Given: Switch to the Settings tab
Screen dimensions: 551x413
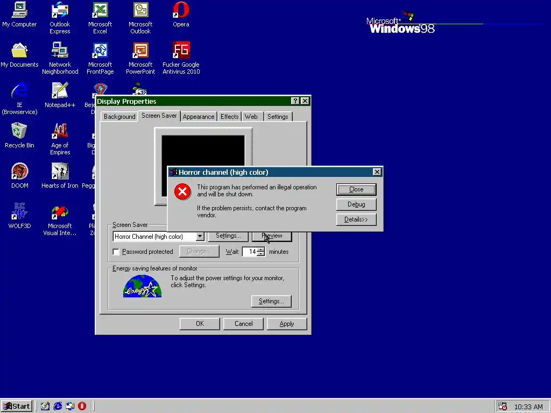Looking at the screenshot, I should (x=278, y=117).
